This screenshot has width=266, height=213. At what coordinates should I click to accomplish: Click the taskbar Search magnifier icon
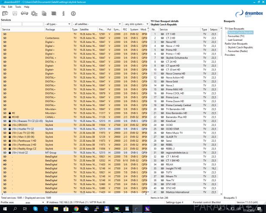pyautogui.click(x=15, y=209)
